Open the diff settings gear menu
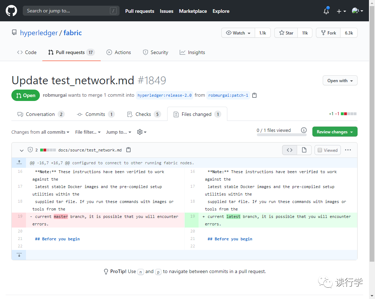The width and height of the screenshot is (375, 299). pyautogui.click(x=142, y=132)
